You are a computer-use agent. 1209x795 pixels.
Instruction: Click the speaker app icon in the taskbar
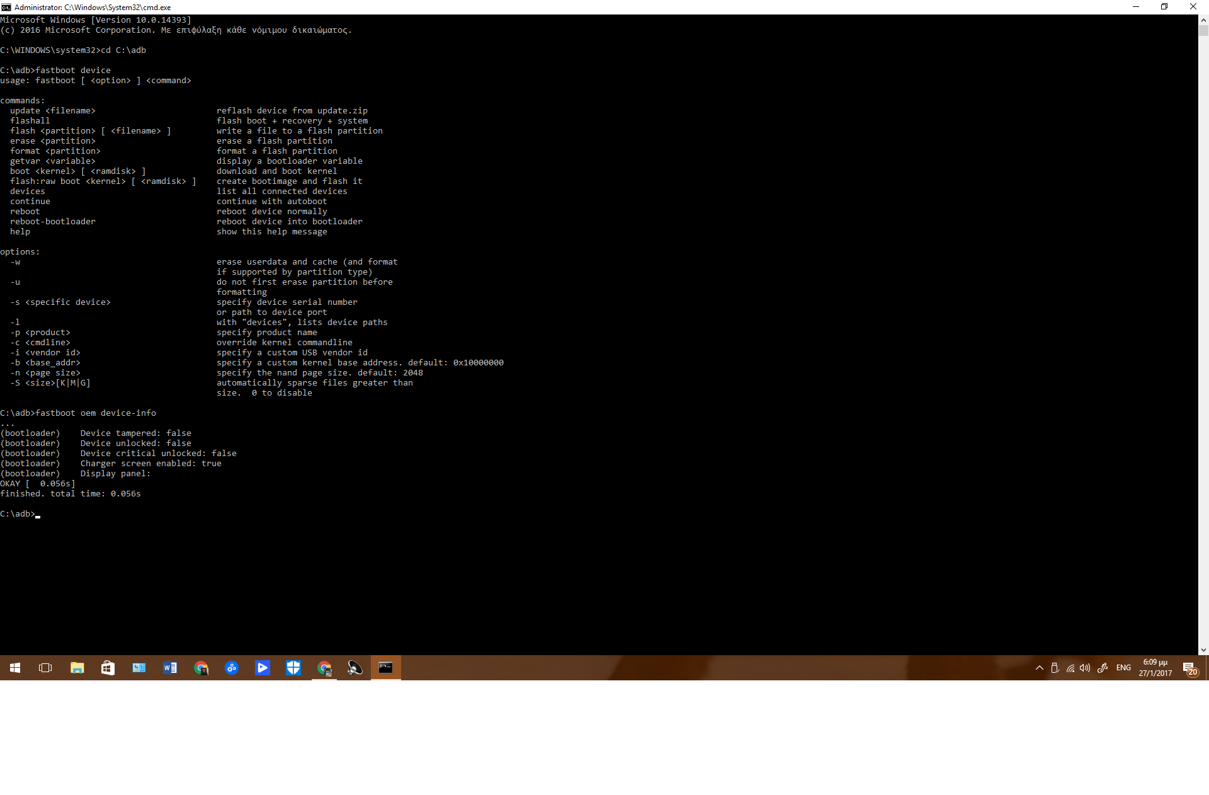pos(355,668)
